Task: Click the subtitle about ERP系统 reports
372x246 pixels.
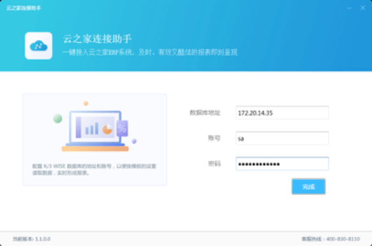Action: coord(150,52)
